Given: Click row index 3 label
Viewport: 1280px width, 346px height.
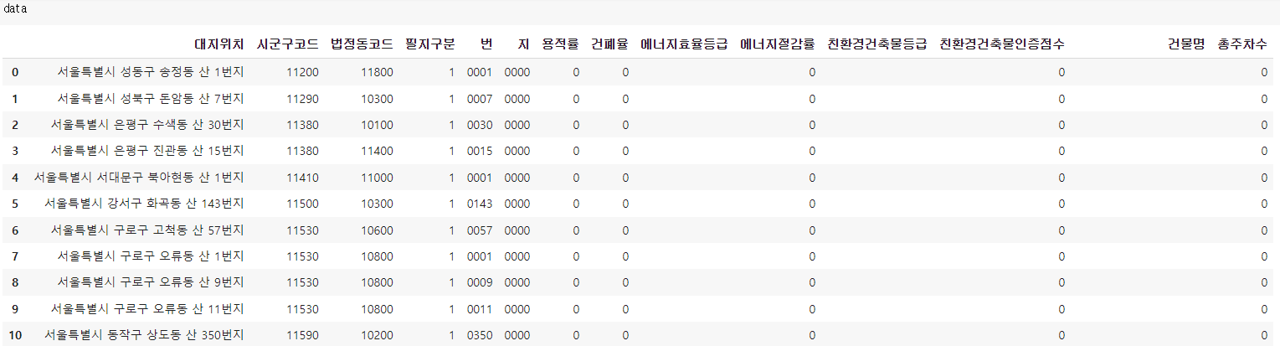Looking at the screenshot, I should tap(15, 151).
